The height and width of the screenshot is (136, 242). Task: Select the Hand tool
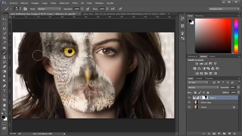click(x=4, y=105)
